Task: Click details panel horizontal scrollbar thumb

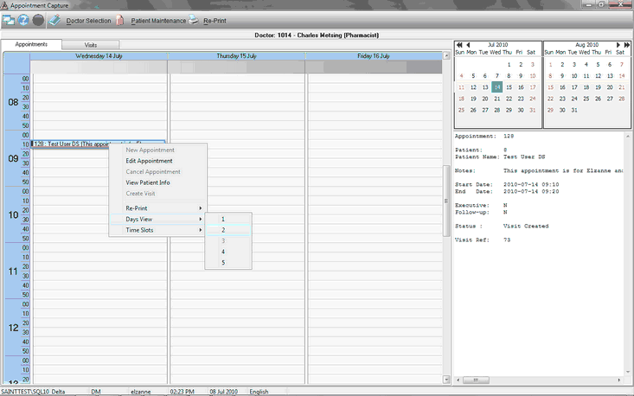Action: click(476, 380)
